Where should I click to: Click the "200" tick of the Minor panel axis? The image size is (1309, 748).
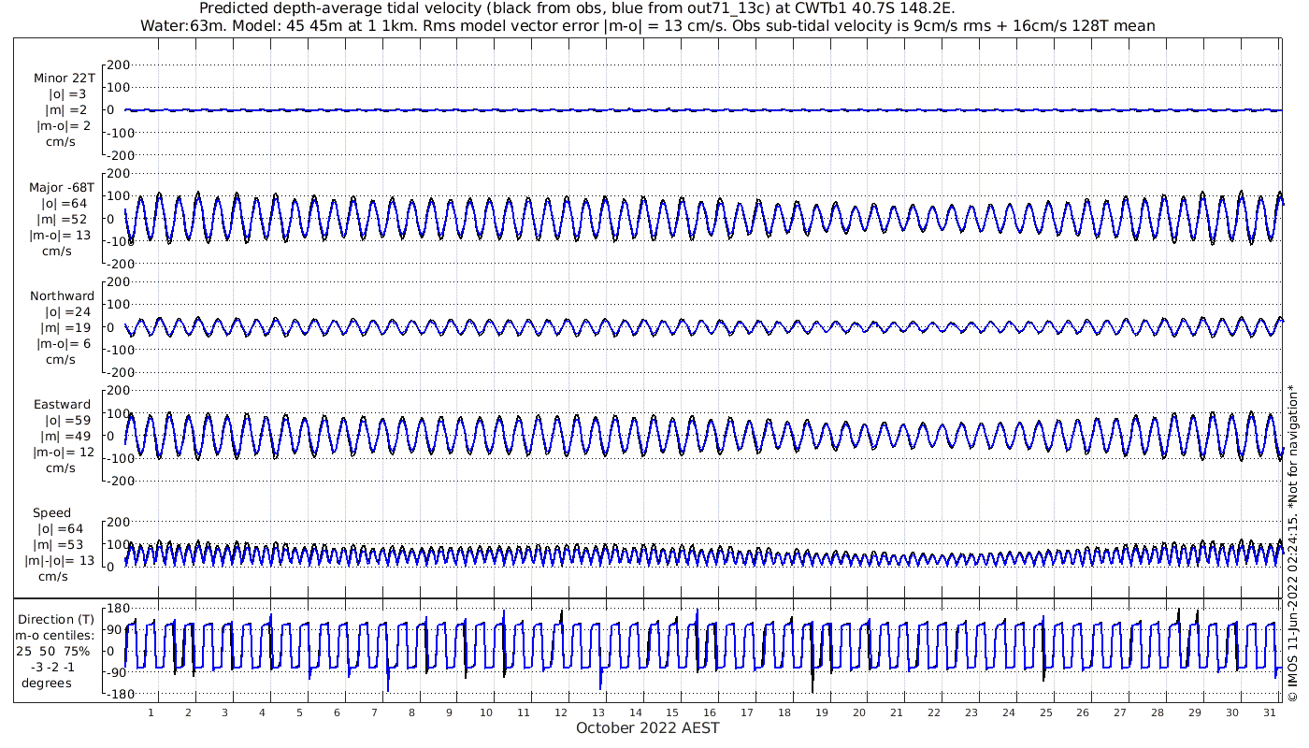pos(117,65)
